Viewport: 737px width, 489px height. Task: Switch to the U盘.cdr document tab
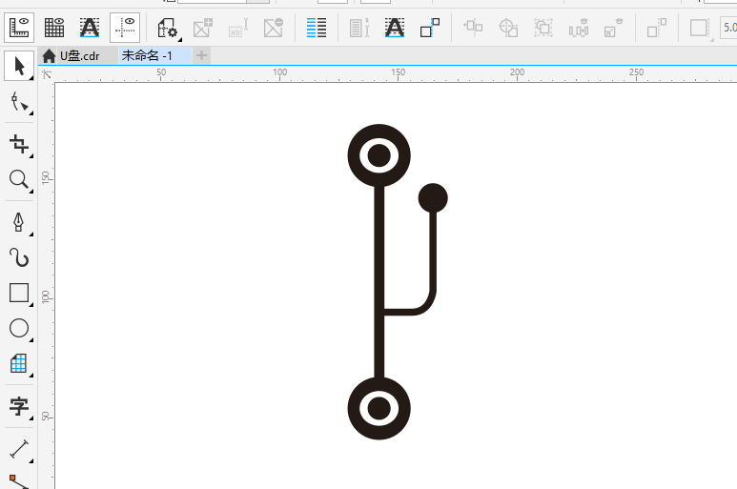pyautogui.click(x=79, y=56)
